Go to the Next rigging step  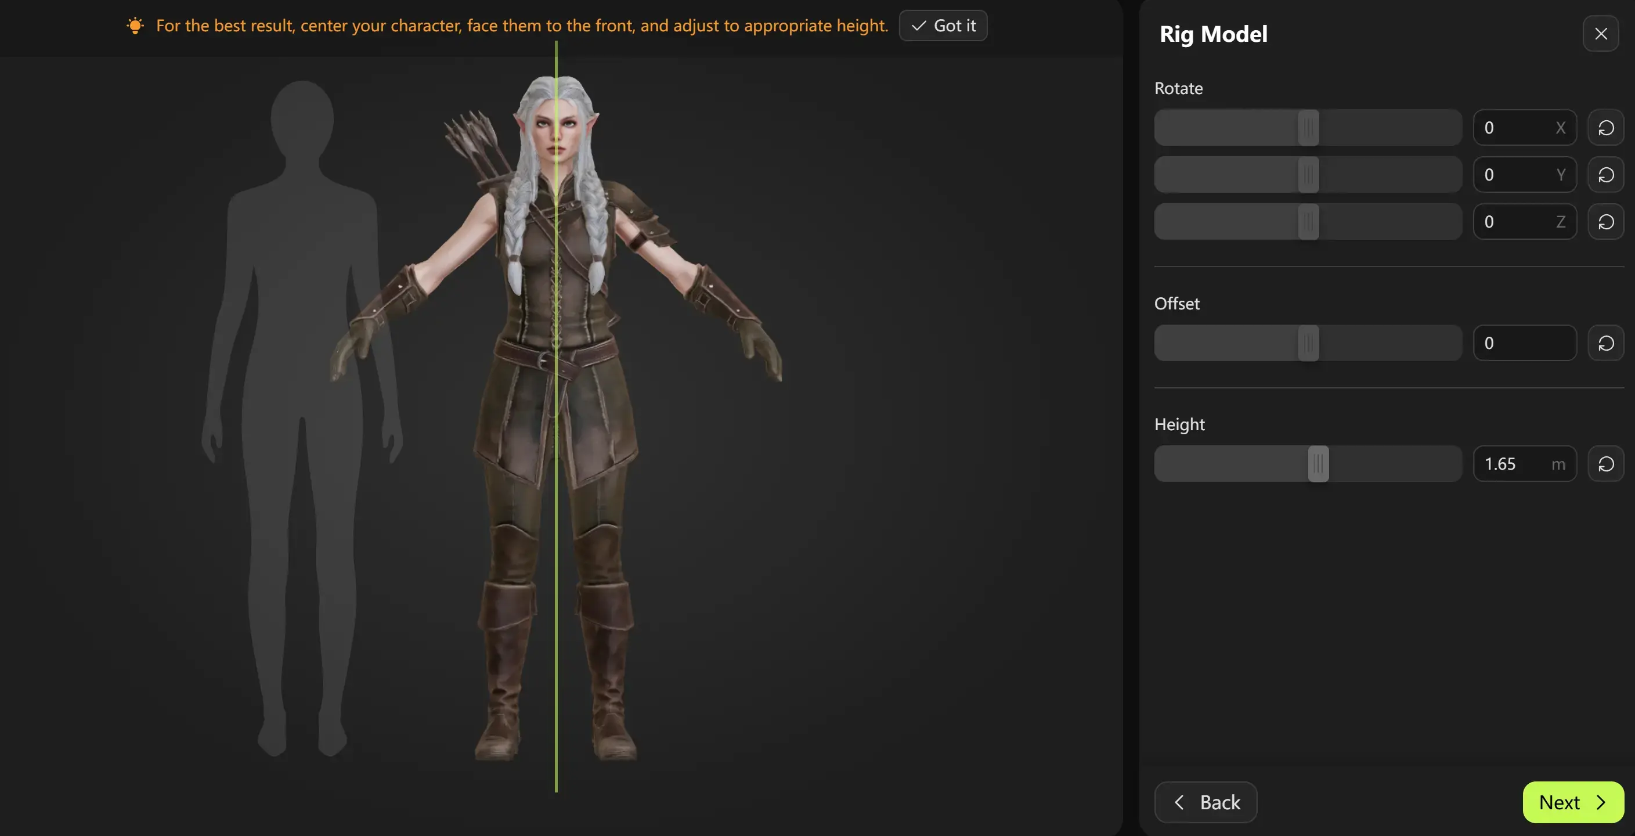tap(1573, 802)
